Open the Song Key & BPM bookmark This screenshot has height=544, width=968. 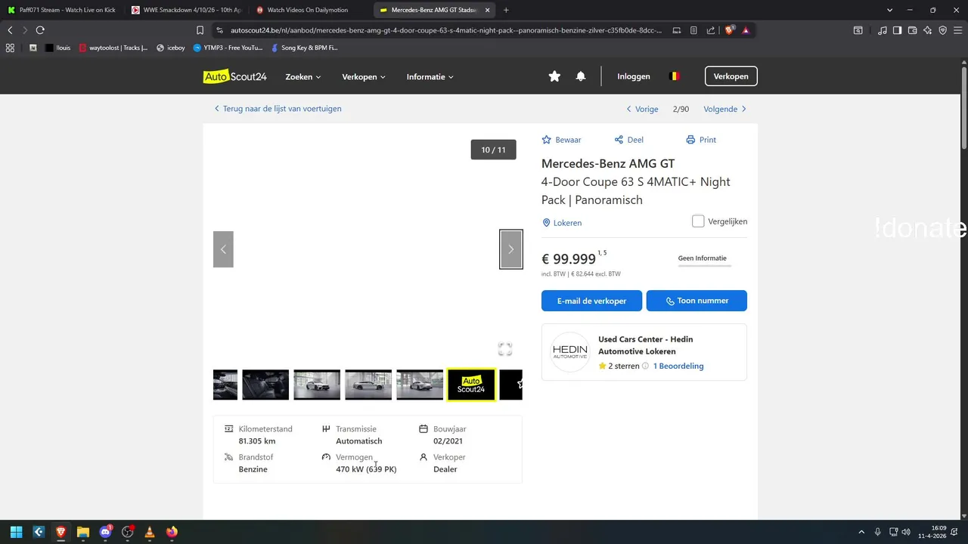304,48
